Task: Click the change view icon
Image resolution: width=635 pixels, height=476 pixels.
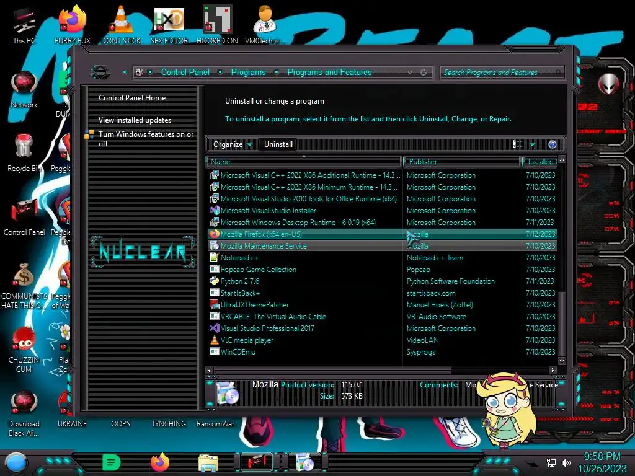Action: coord(518,144)
